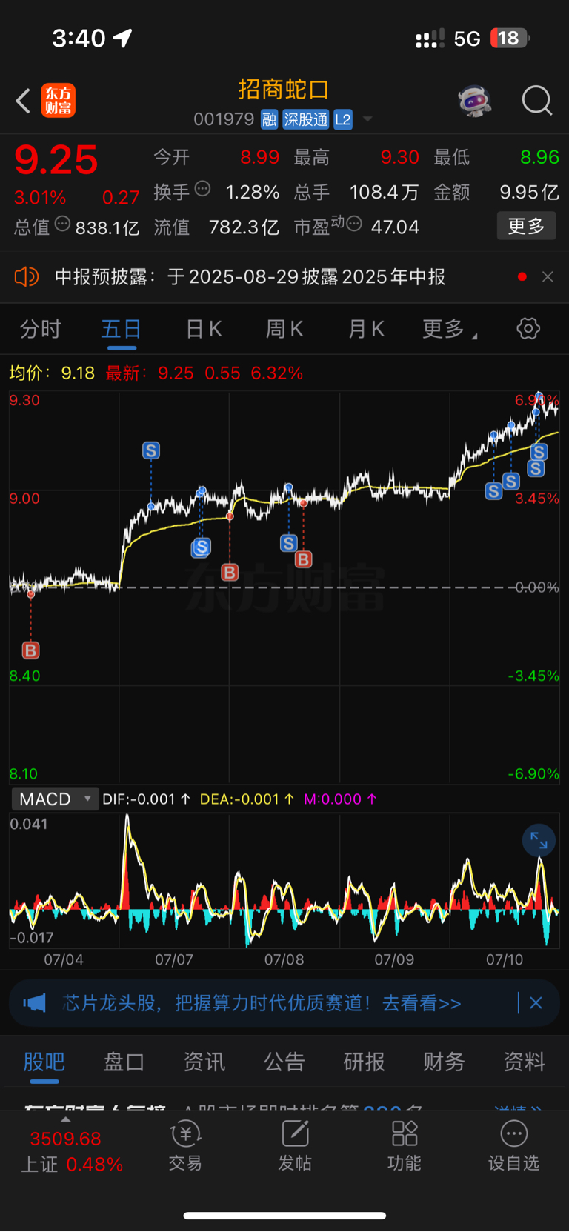Open the search magnifier icon
Screen dimensions: 569x1232
coord(537,100)
